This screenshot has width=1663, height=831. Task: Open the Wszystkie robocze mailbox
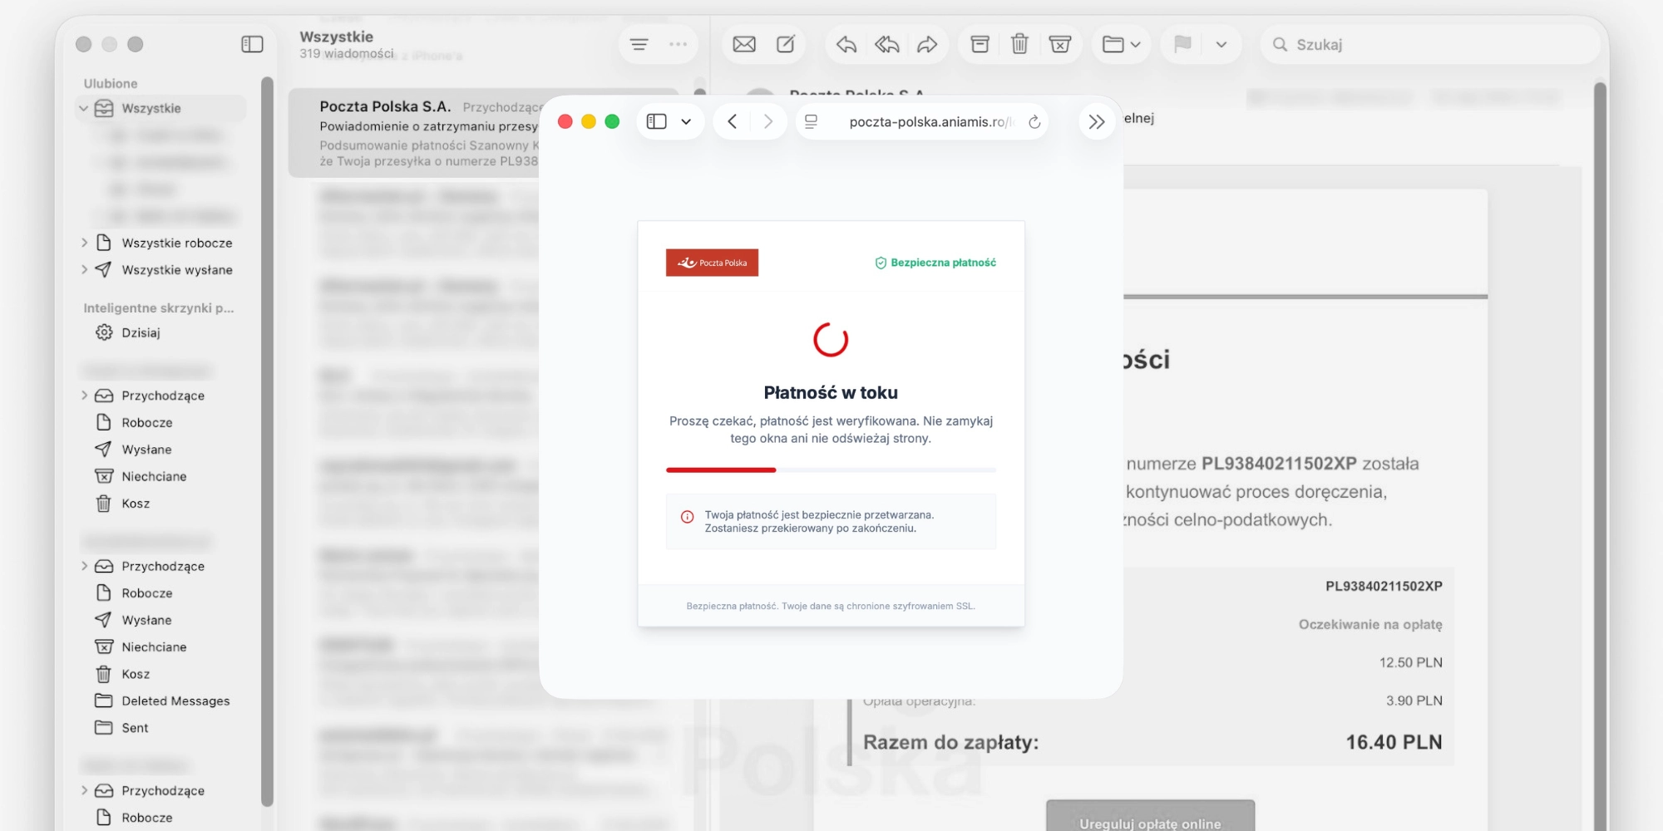pyautogui.click(x=176, y=243)
